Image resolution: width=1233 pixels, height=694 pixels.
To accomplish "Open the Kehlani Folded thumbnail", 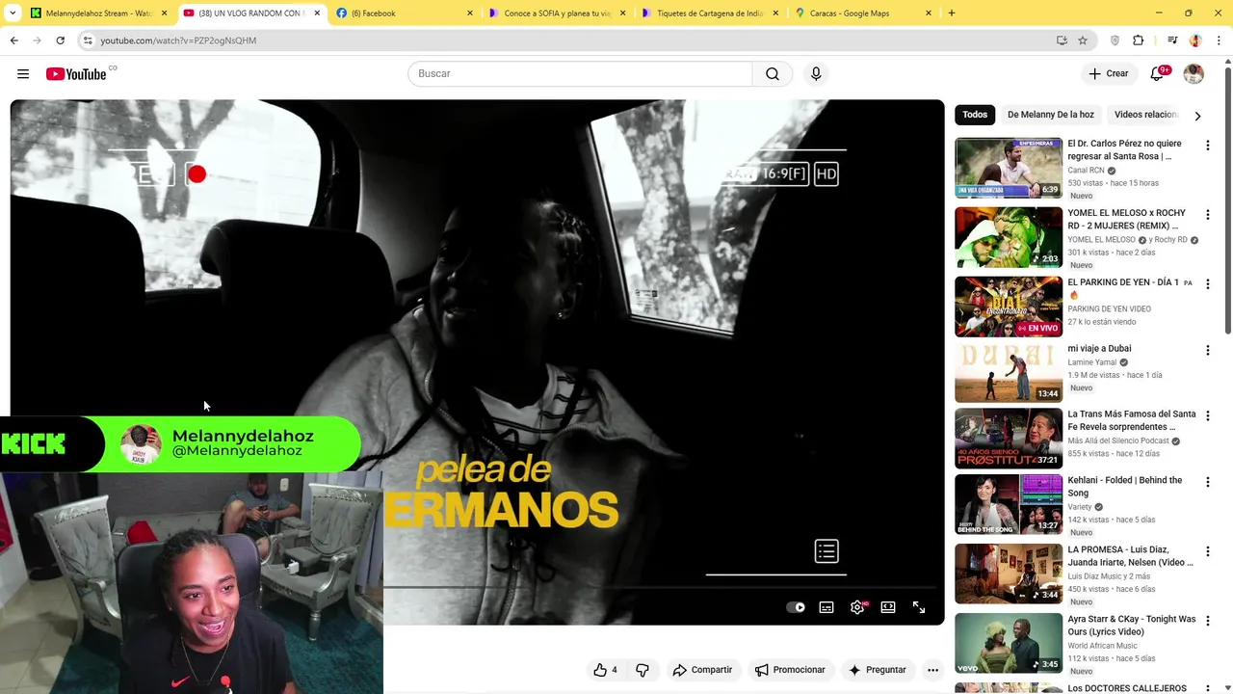I will 1009,504.
